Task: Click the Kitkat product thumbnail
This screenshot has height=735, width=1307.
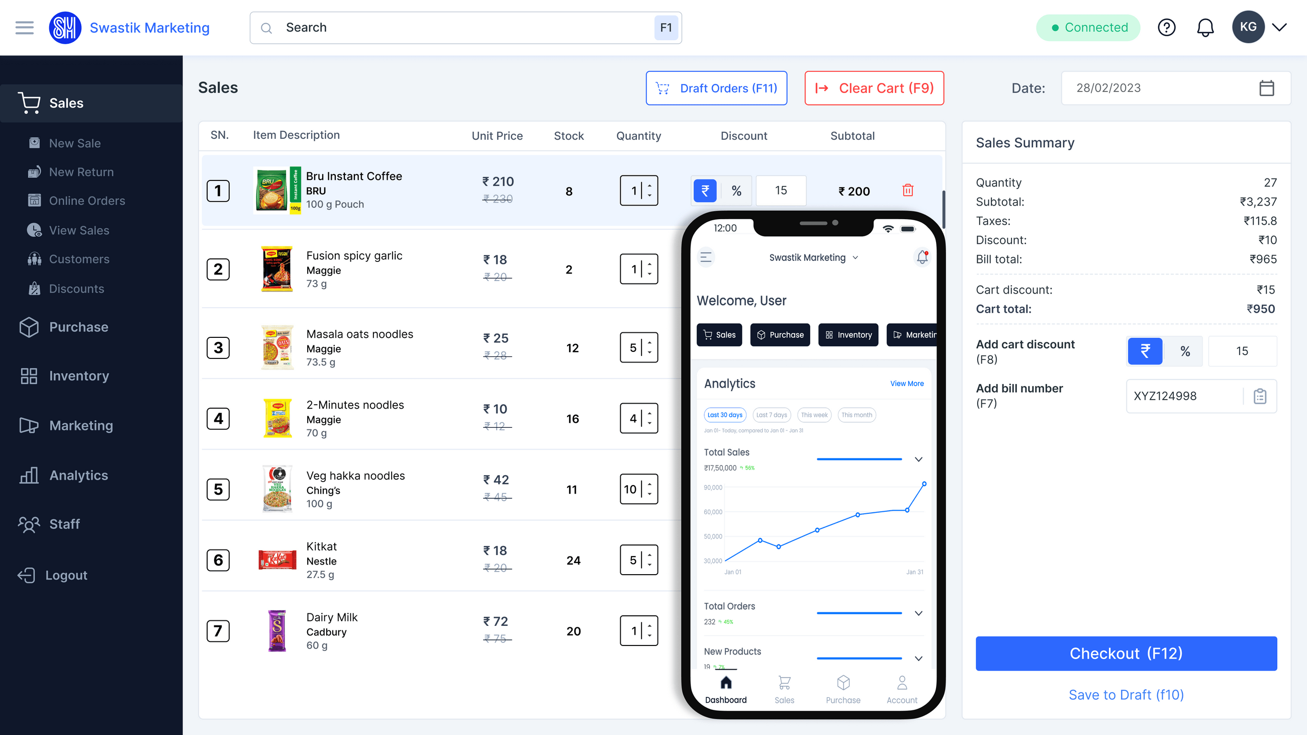Action: [277, 560]
